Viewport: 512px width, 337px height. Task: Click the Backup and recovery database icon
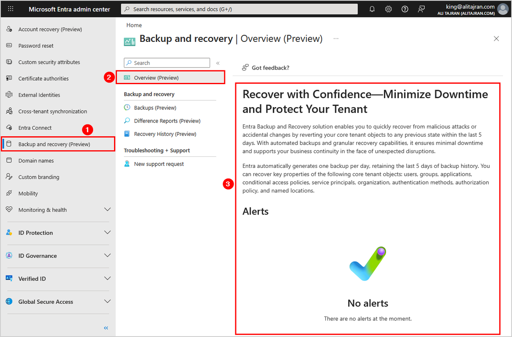click(x=9, y=144)
